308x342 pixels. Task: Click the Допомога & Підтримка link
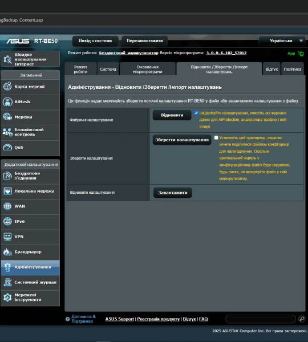pyautogui.click(x=83, y=319)
